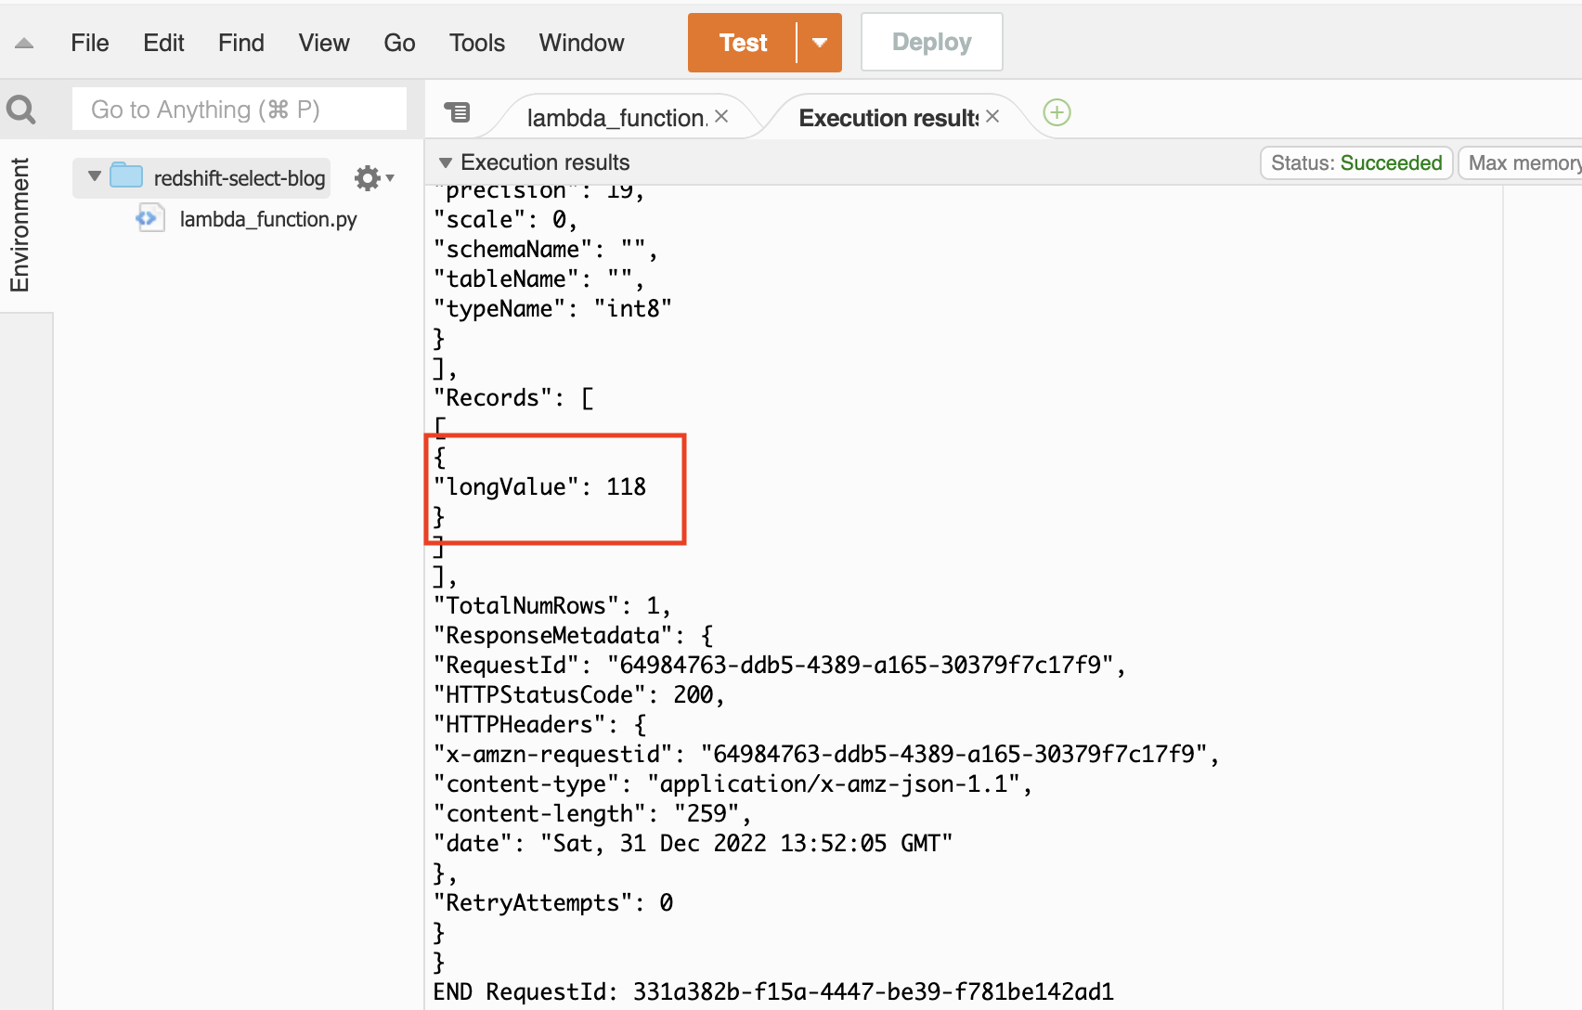The width and height of the screenshot is (1582, 1010).
Task: Close the Execution results tab
Action: tap(991, 115)
